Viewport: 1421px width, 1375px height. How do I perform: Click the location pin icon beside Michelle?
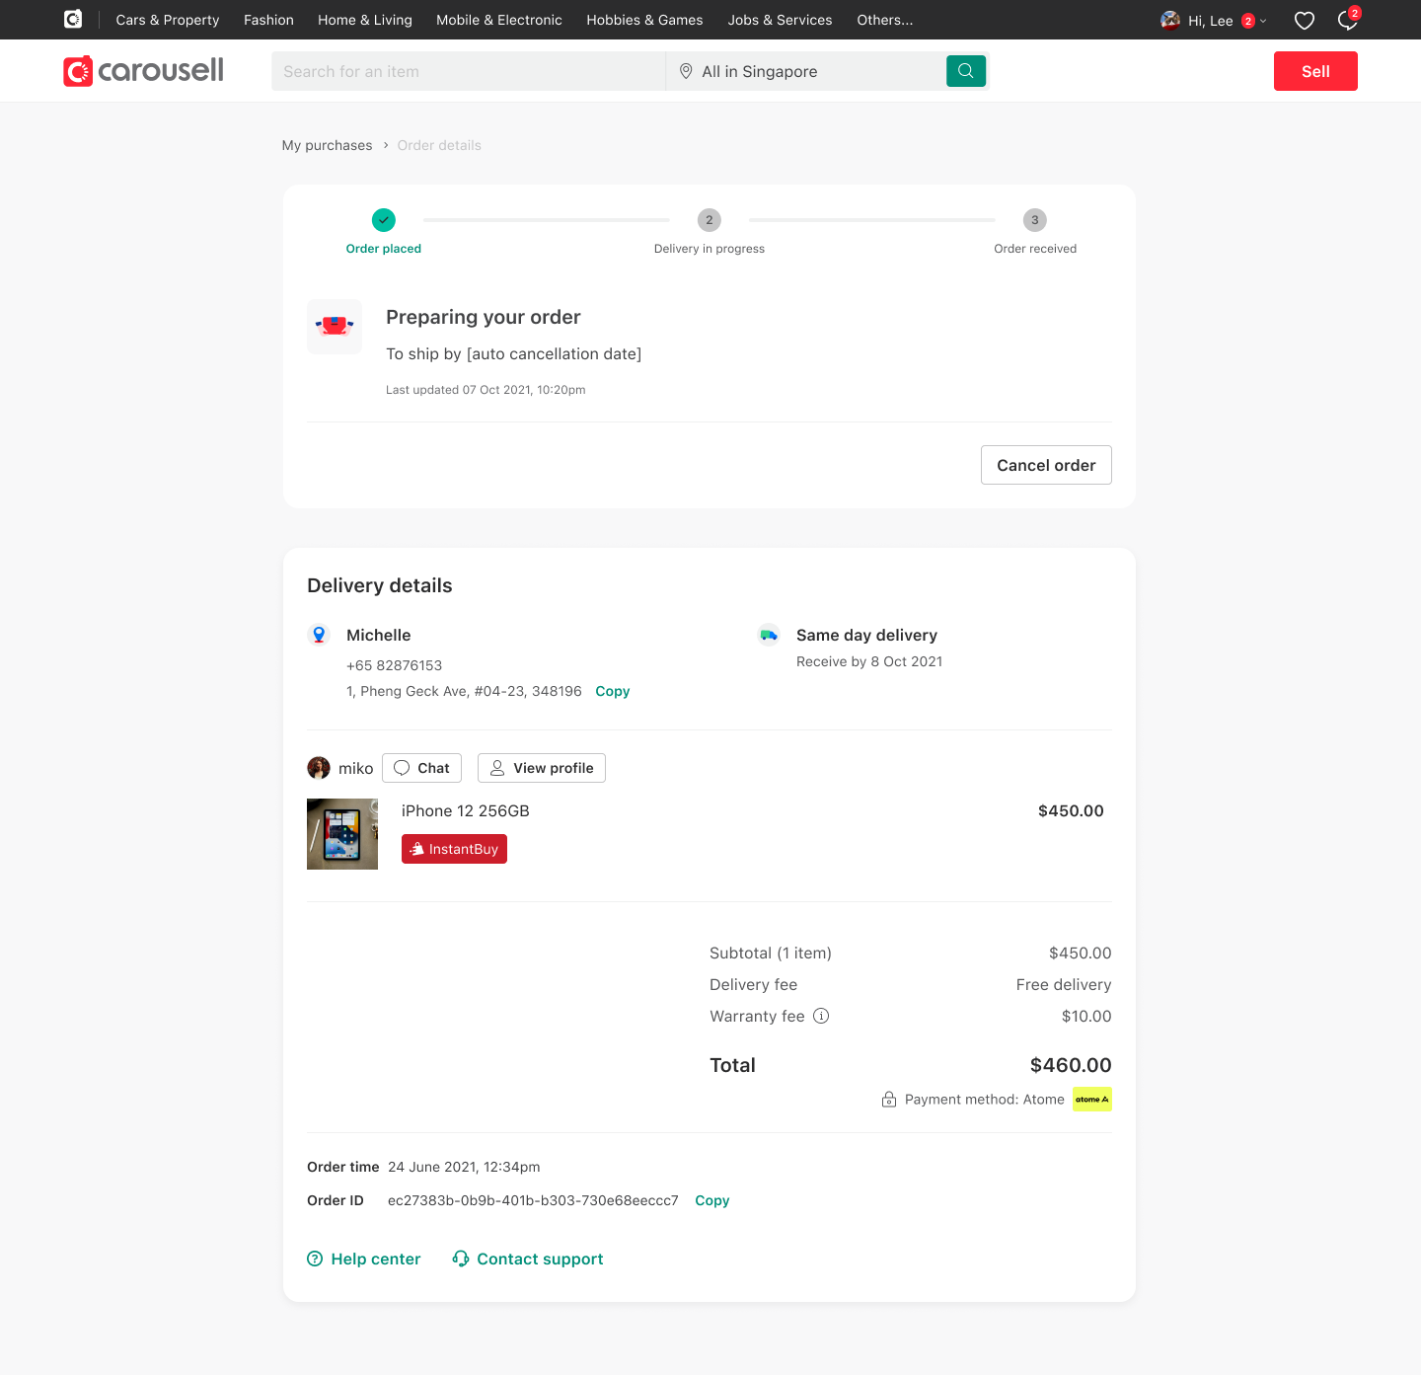pos(319,635)
